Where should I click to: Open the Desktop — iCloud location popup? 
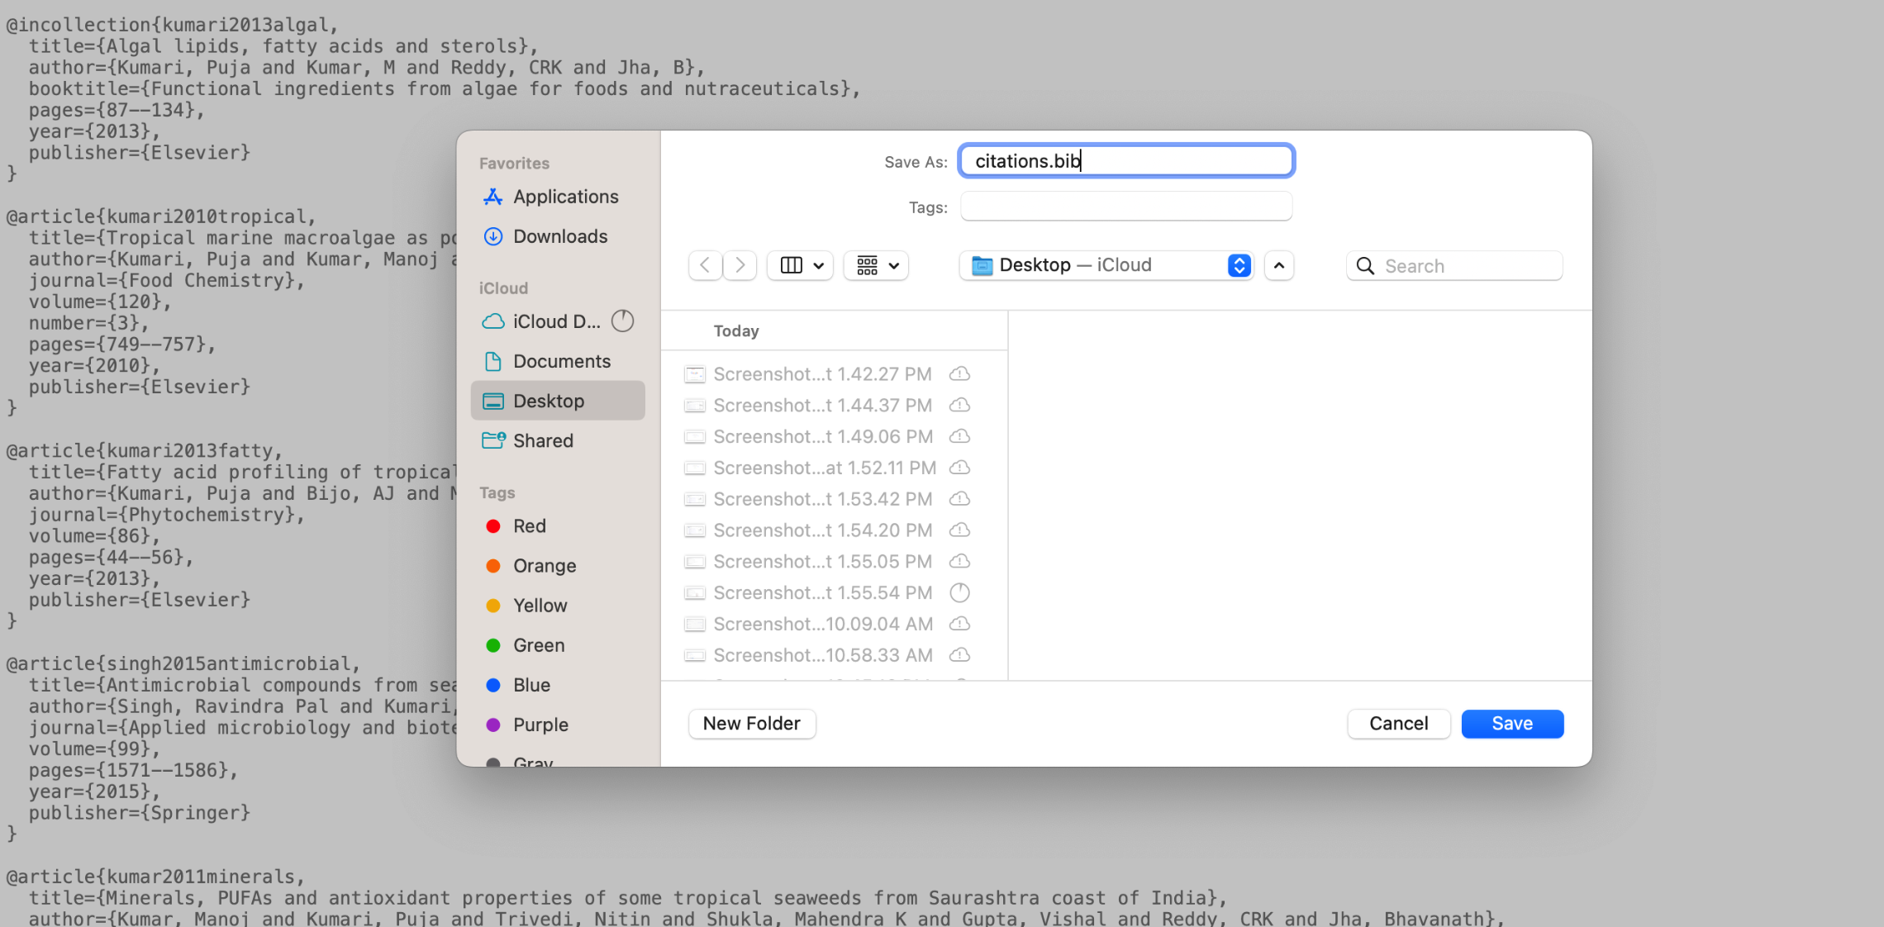[1106, 265]
